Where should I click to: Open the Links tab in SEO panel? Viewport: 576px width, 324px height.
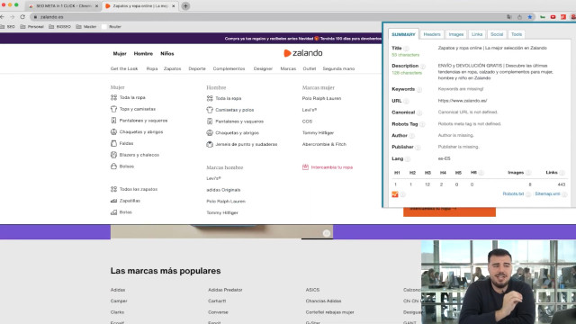477,34
